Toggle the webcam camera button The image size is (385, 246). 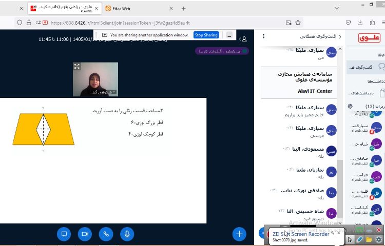(85, 234)
